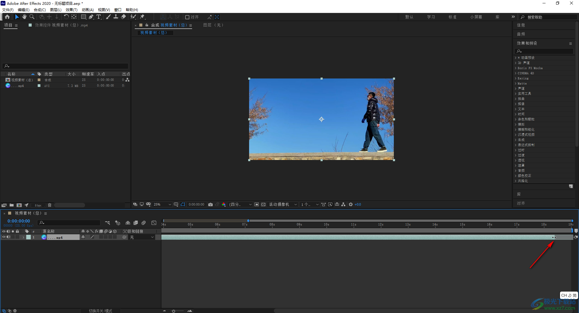Open the 活动摄像机 camera view dropdown

283,205
